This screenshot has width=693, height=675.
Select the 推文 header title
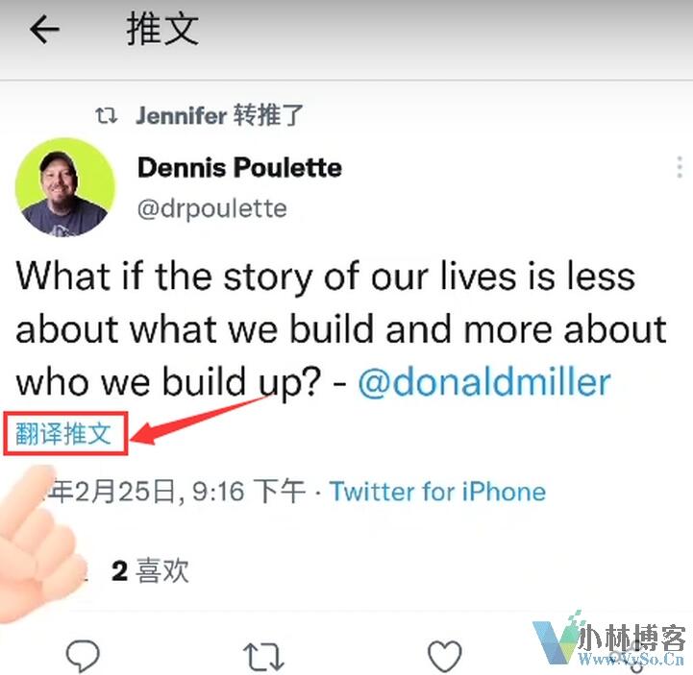[162, 29]
